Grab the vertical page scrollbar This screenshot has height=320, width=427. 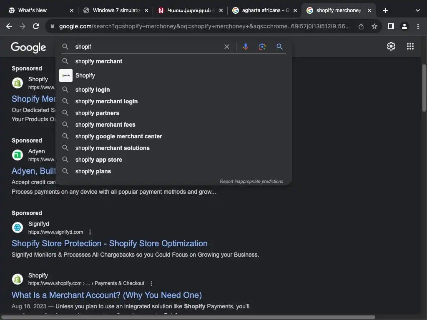[424, 88]
